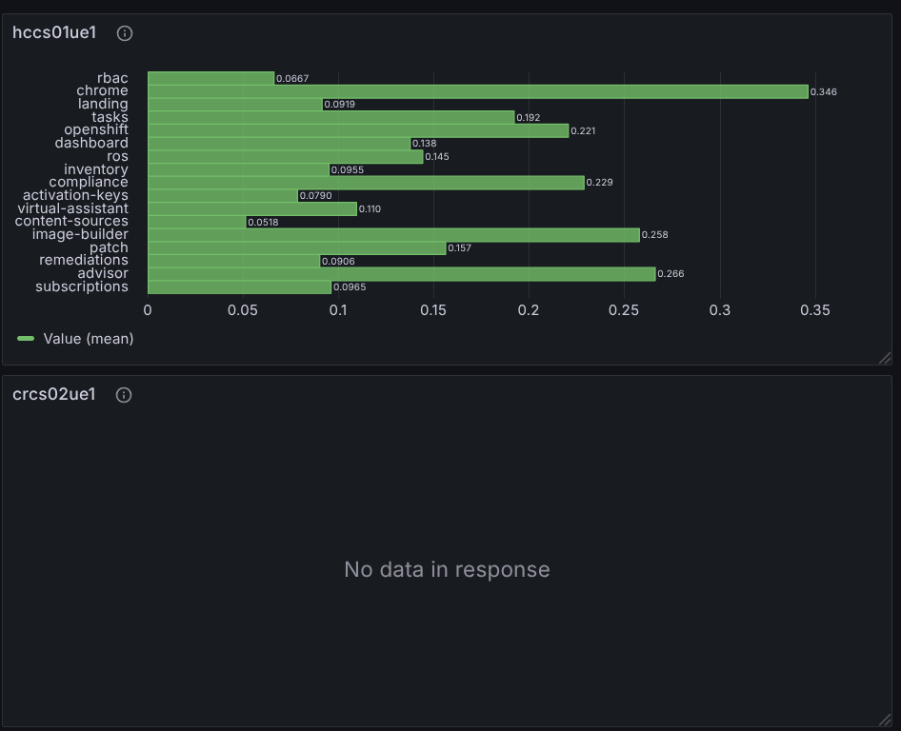
Task: Select the chrome bar with value 0.346
Action: (478, 92)
